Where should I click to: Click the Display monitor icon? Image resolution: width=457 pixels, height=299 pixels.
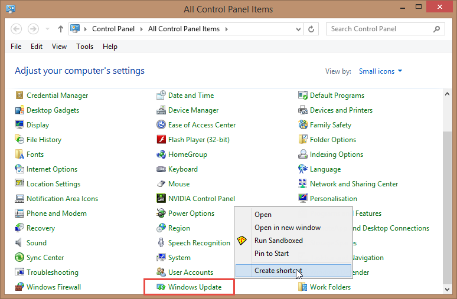pos(19,124)
